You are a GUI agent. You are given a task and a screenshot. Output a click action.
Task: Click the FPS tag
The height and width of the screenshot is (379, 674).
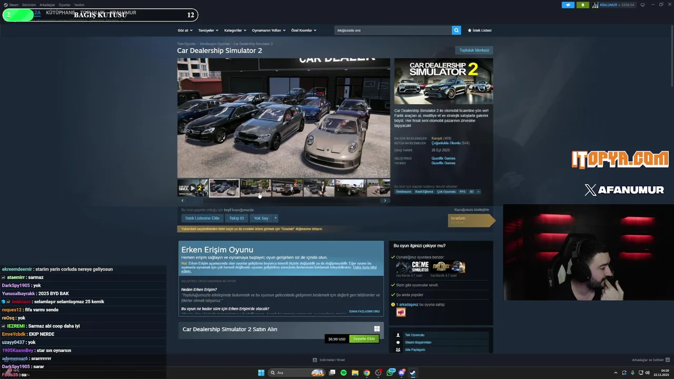click(462, 192)
